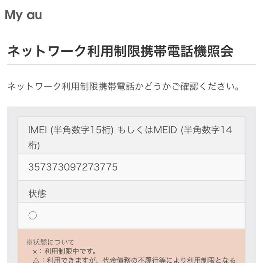Click blank space right of the IMEI number
The image size is (263, 263).
pyautogui.click(x=181, y=167)
